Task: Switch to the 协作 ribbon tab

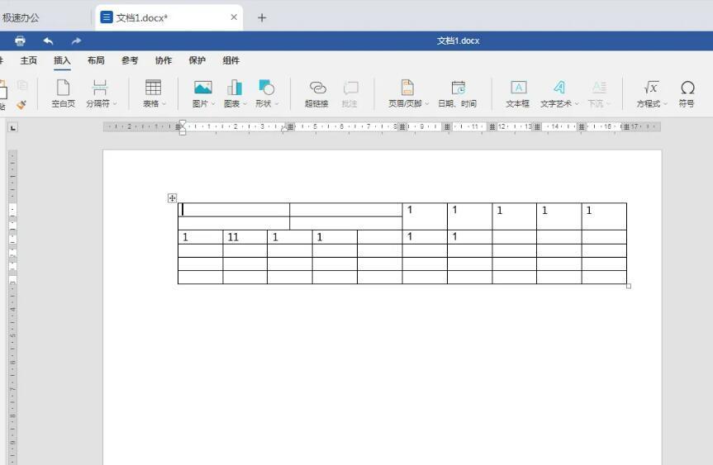Action: tap(164, 60)
